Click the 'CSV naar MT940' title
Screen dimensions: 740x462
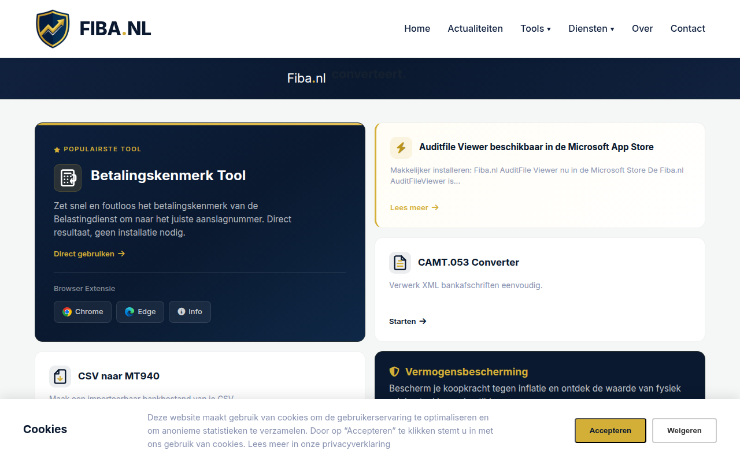[x=119, y=377]
